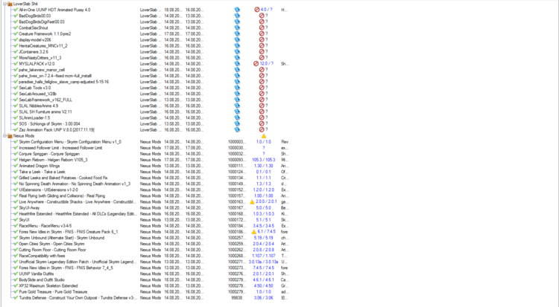Click red no-version icon in Creature Framework row
Image resolution: width=559 pixels, height=307 pixels.
point(262,33)
